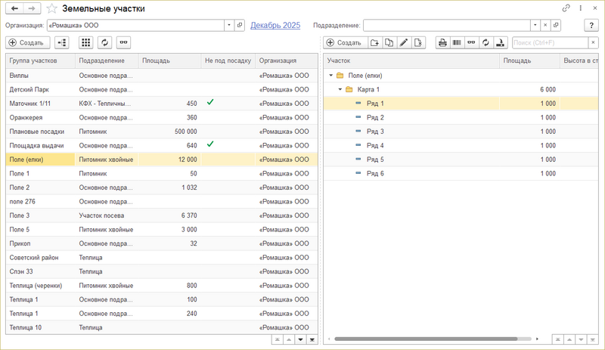605x350 pixels.
Task: Open the Организация dropdown list
Action: (228, 25)
